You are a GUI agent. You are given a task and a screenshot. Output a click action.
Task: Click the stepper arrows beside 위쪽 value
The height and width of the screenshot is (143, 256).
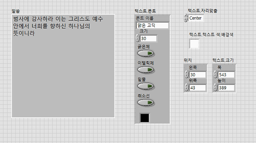(x=187, y=87)
